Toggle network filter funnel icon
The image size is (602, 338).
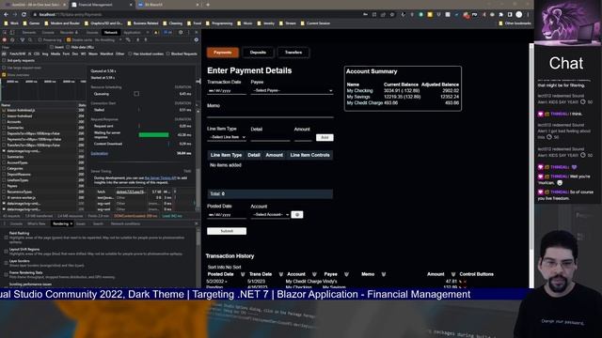click(23, 39)
